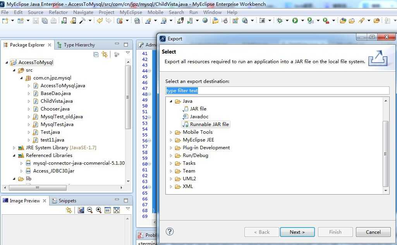Click the Print toolbar icon
397x245 pixels.
(x=53, y=21)
